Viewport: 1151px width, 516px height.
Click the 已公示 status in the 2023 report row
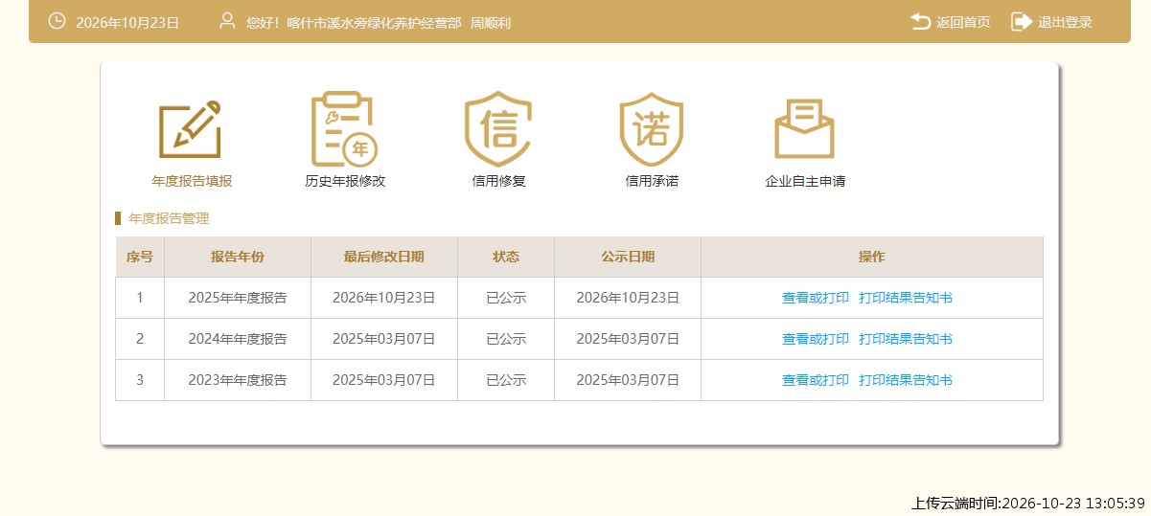point(506,380)
